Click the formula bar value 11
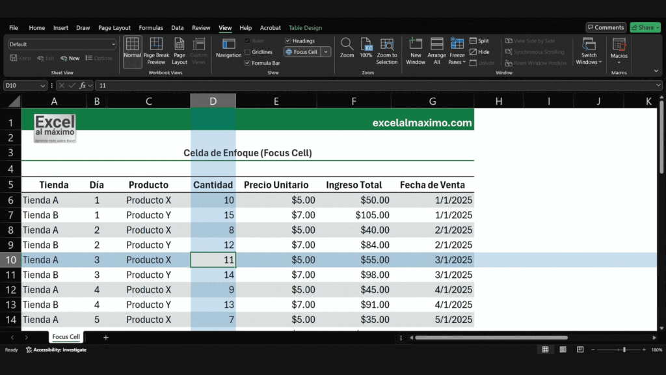This screenshot has height=375, width=666. click(102, 85)
